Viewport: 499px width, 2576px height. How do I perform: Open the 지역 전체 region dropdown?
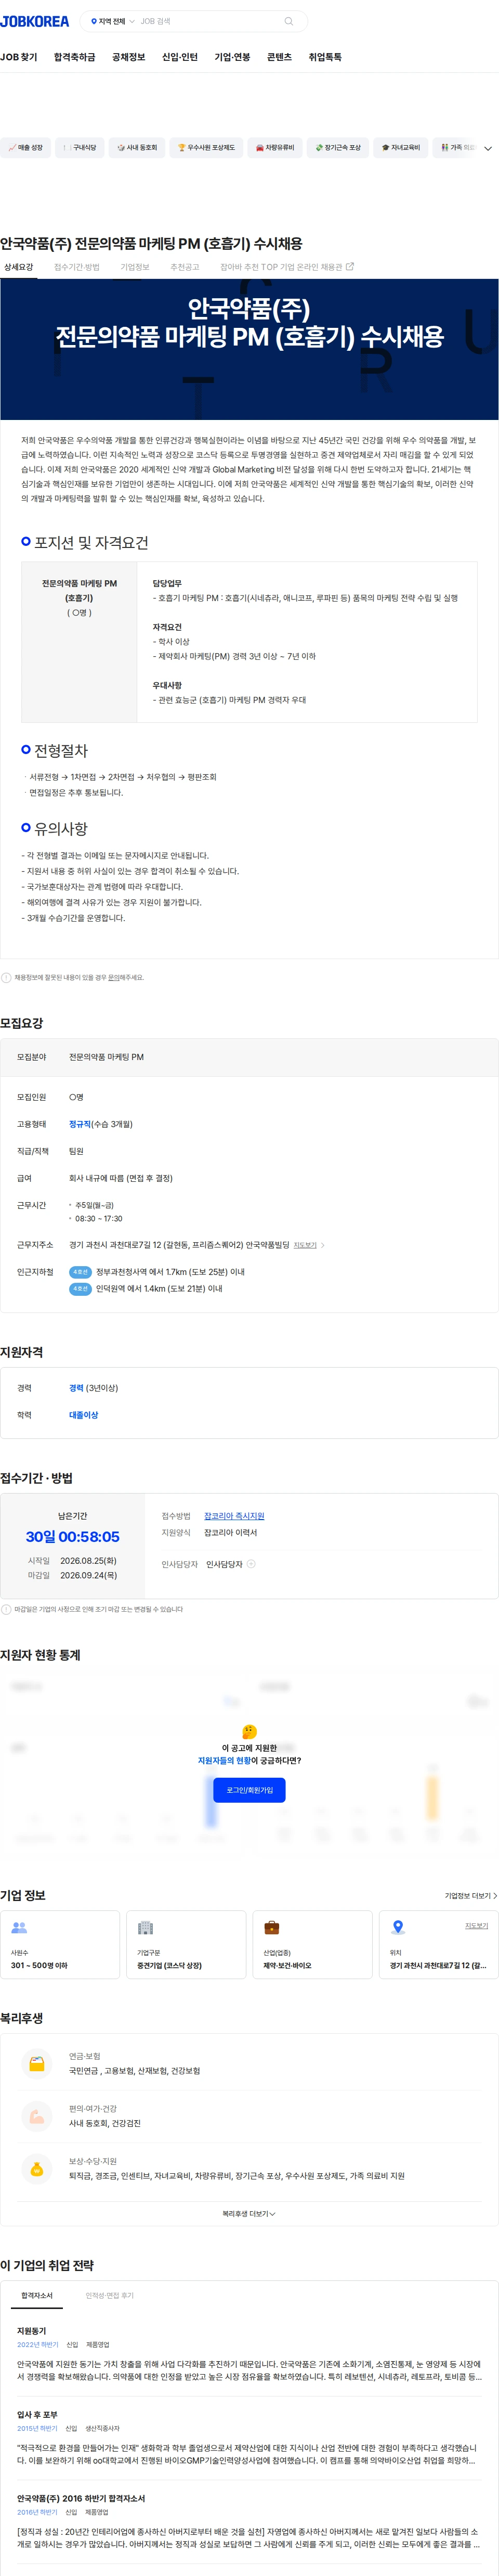click(x=112, y=21)
